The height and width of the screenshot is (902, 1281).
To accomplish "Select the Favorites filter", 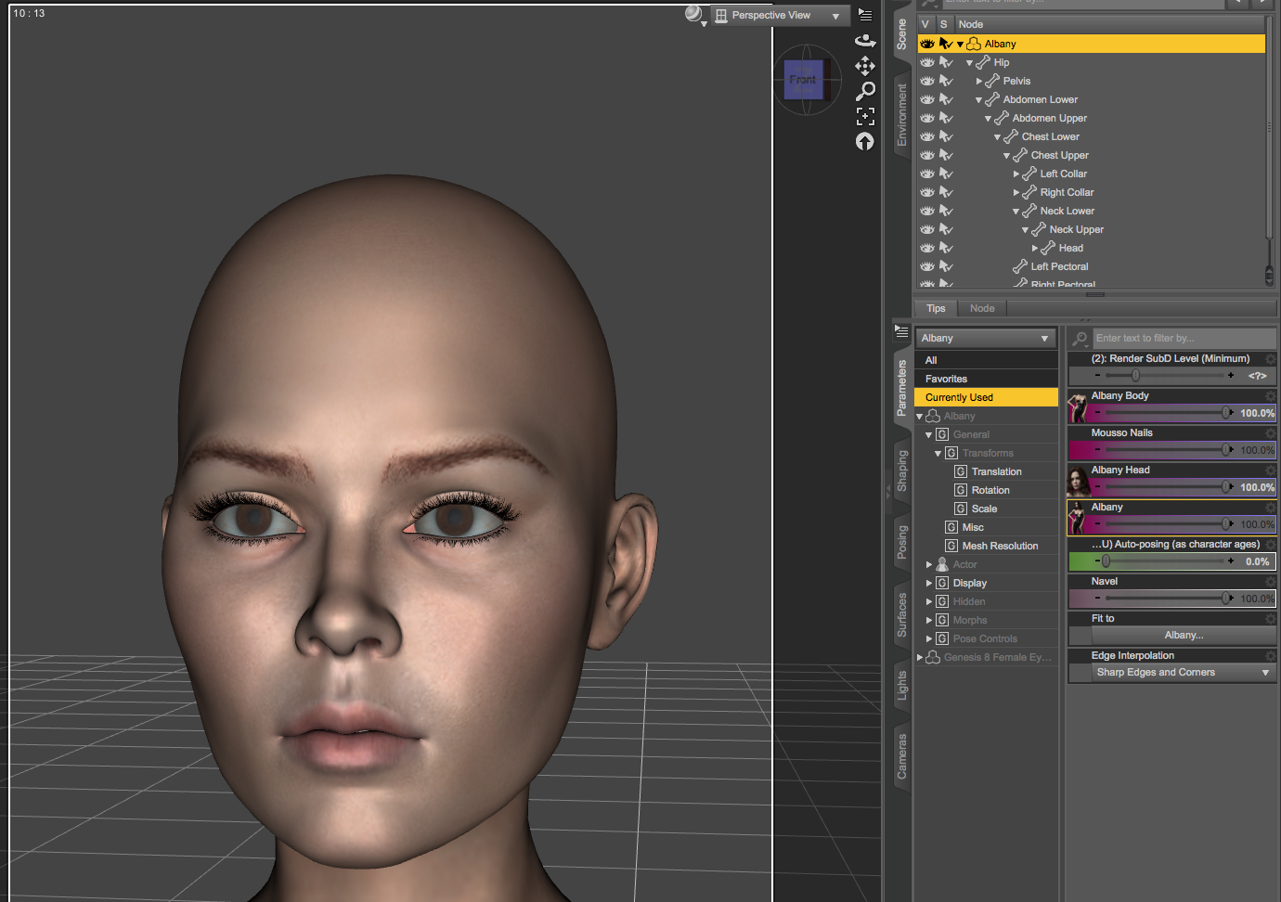I will (x=946, y=379).
